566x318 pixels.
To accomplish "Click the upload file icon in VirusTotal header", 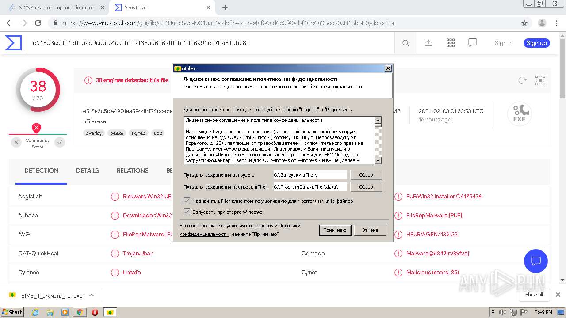I will [428, 43].
